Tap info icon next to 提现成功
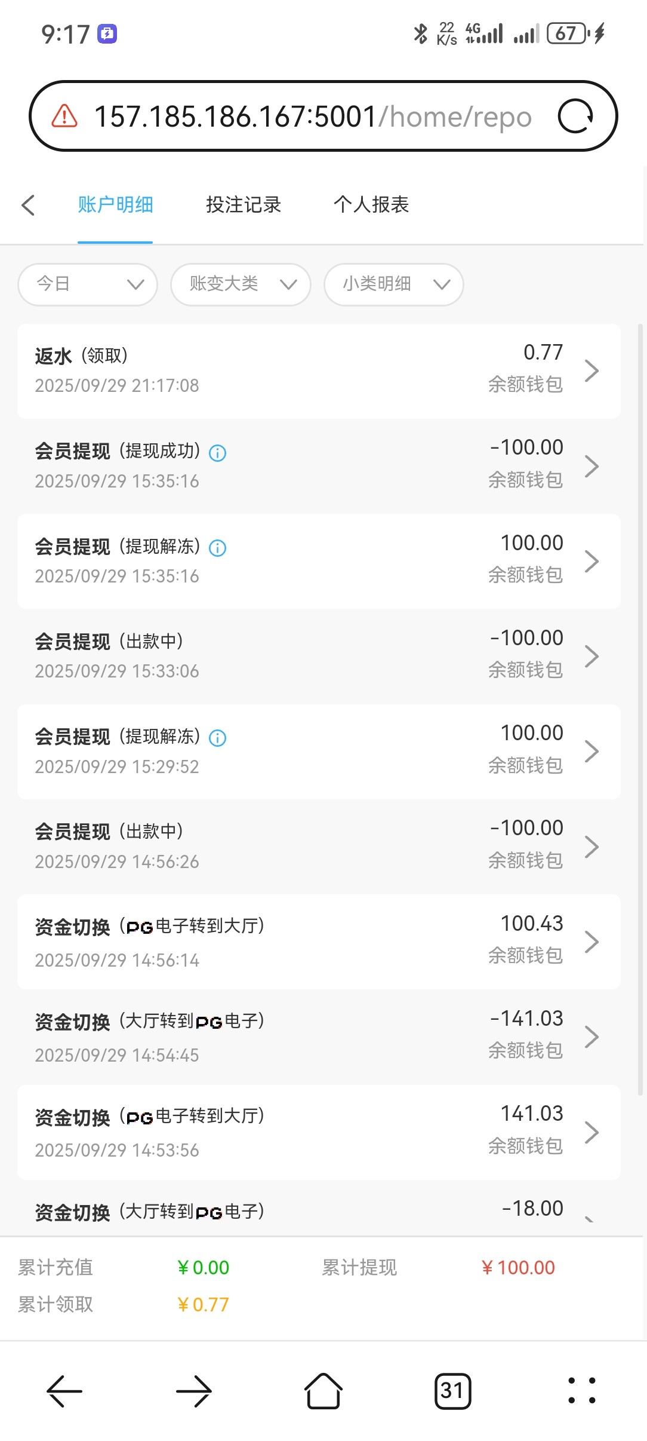The width and height of the screenshot is (647, 1441). coord(217,453)
